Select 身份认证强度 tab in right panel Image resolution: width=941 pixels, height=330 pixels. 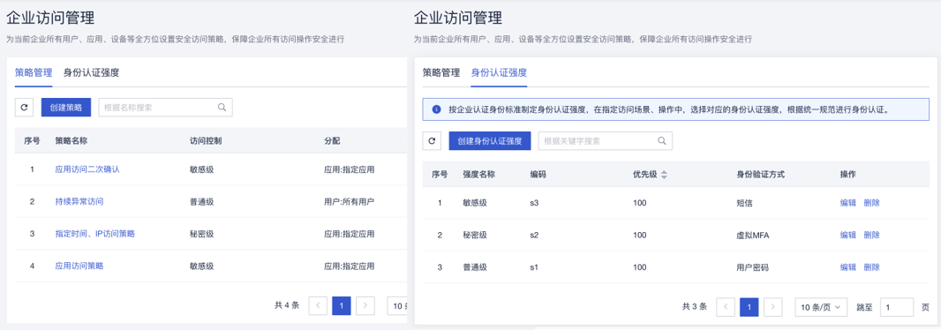500,72
